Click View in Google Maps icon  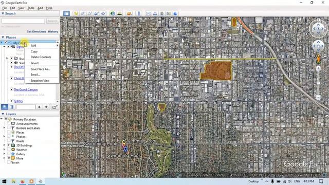click(169, 14)
